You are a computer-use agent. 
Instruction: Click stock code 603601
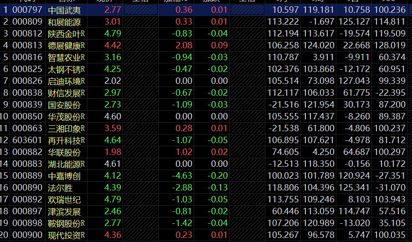pos(27,140)
